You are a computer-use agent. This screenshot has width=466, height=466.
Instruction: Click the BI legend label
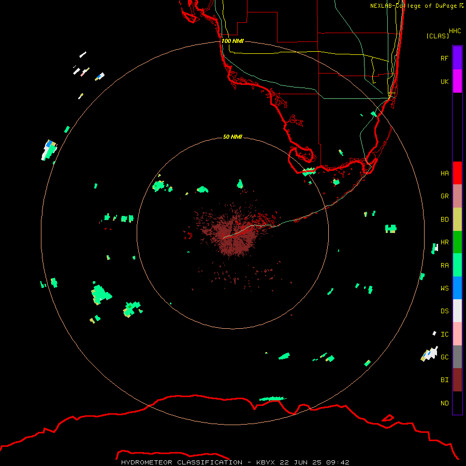pos(444,380)
